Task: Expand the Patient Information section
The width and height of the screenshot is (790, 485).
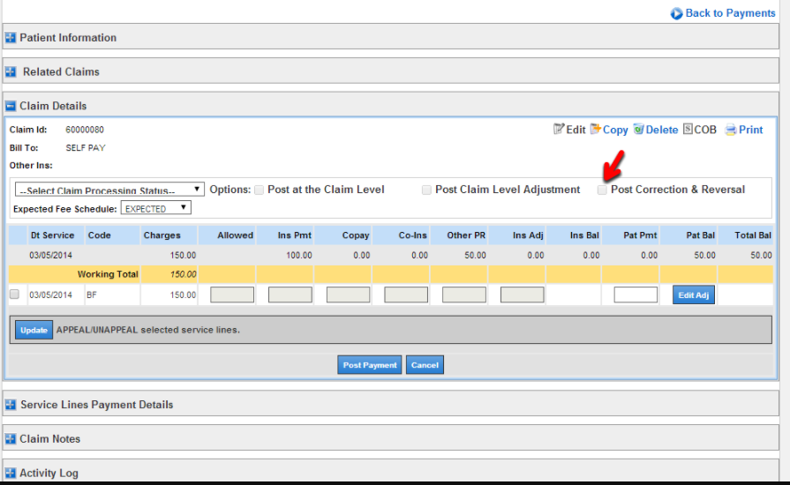Action: point(11,38)
